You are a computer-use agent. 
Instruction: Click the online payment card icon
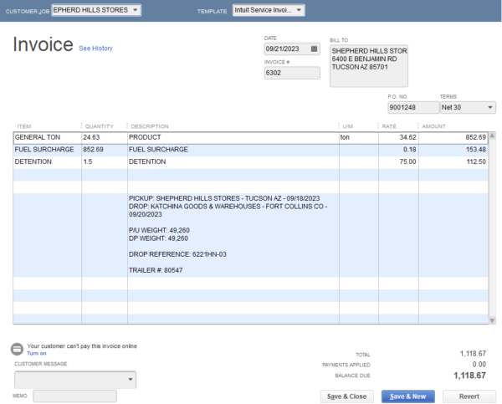[18, 348]
